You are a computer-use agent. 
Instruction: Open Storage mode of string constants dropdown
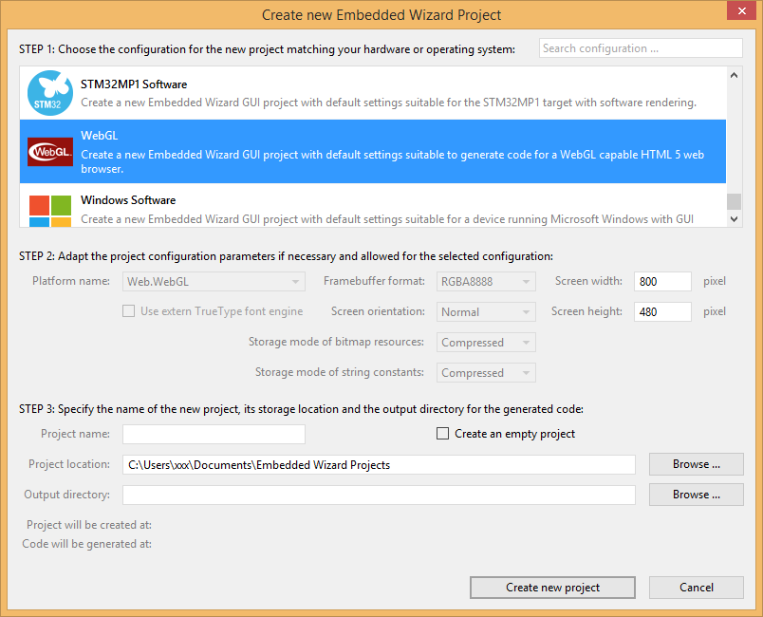(486, 373)
